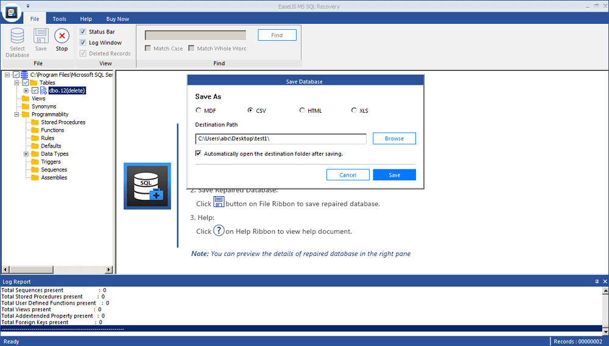Open the EaseUS application logo menu
Image resolution: width=609 pixels, height=346 pixels.
[11, 12]
